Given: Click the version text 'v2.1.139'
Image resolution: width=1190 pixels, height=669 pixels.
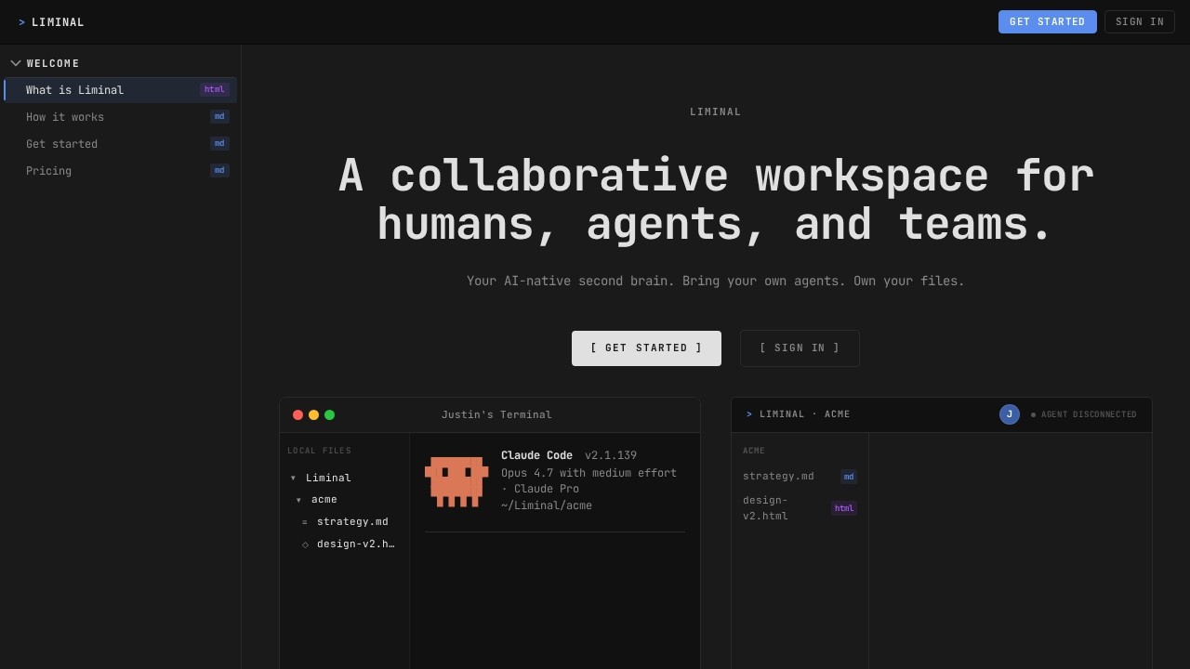Looking at the screenshot, I should (611, 455).
